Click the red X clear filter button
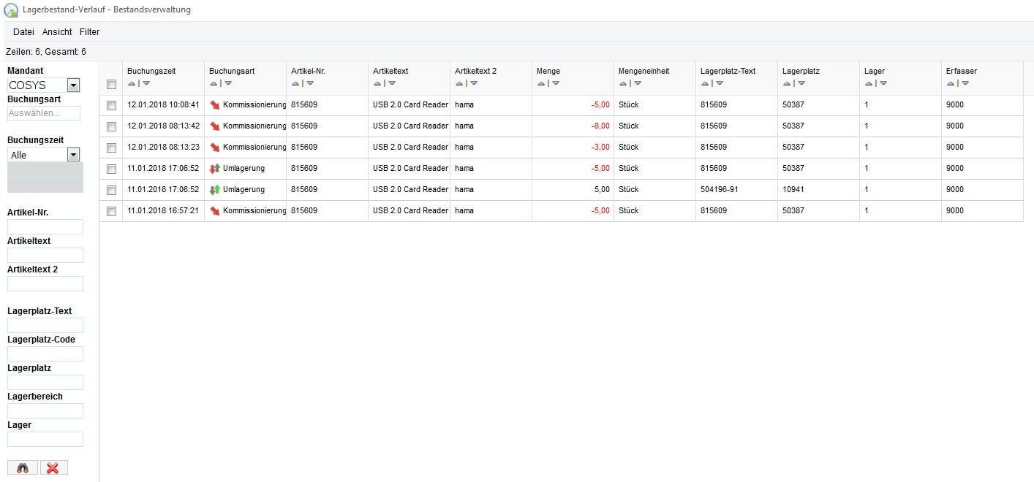 [53, 468]
